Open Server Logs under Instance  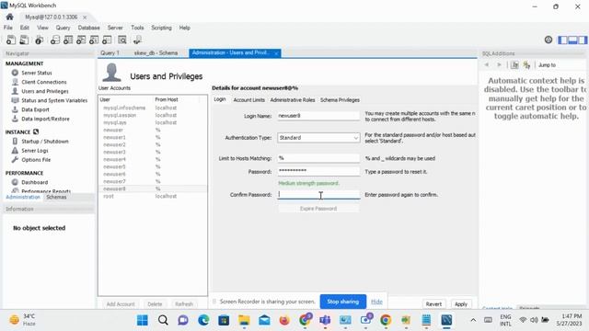(35, 151)
